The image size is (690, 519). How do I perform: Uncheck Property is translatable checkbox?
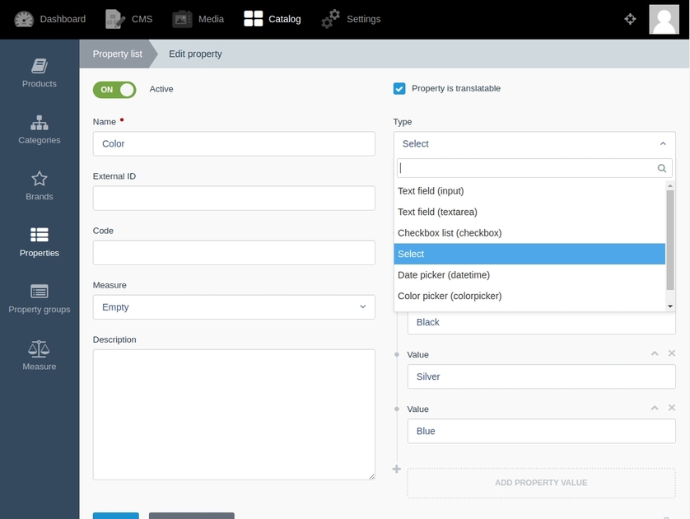(x=399, y=88)
